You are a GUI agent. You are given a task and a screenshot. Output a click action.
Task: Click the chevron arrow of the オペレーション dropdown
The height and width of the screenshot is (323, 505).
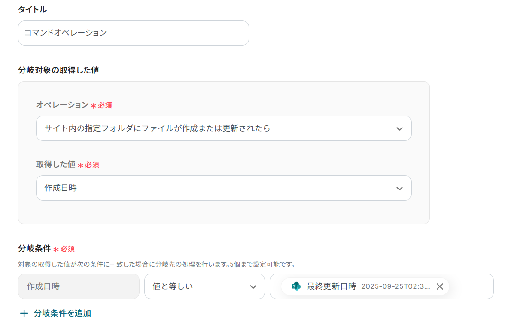click(x=400, y=128)
